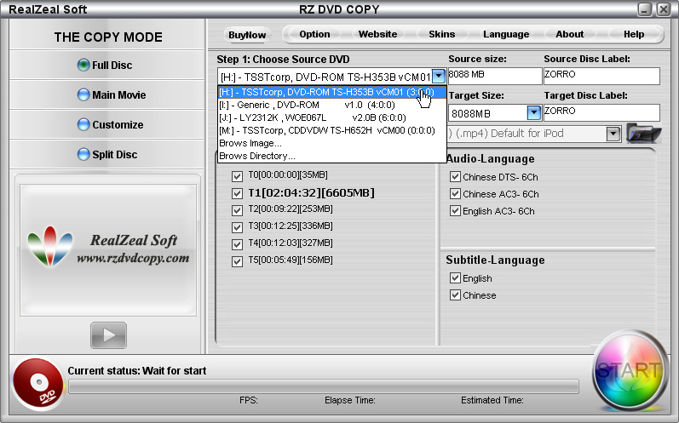Image resolution: width=679 pixels, height=423 pixels.
Task: Choose drive [M:] TSSTcorp CDDVDW TS-H652H
Action: tap(331, 130)
